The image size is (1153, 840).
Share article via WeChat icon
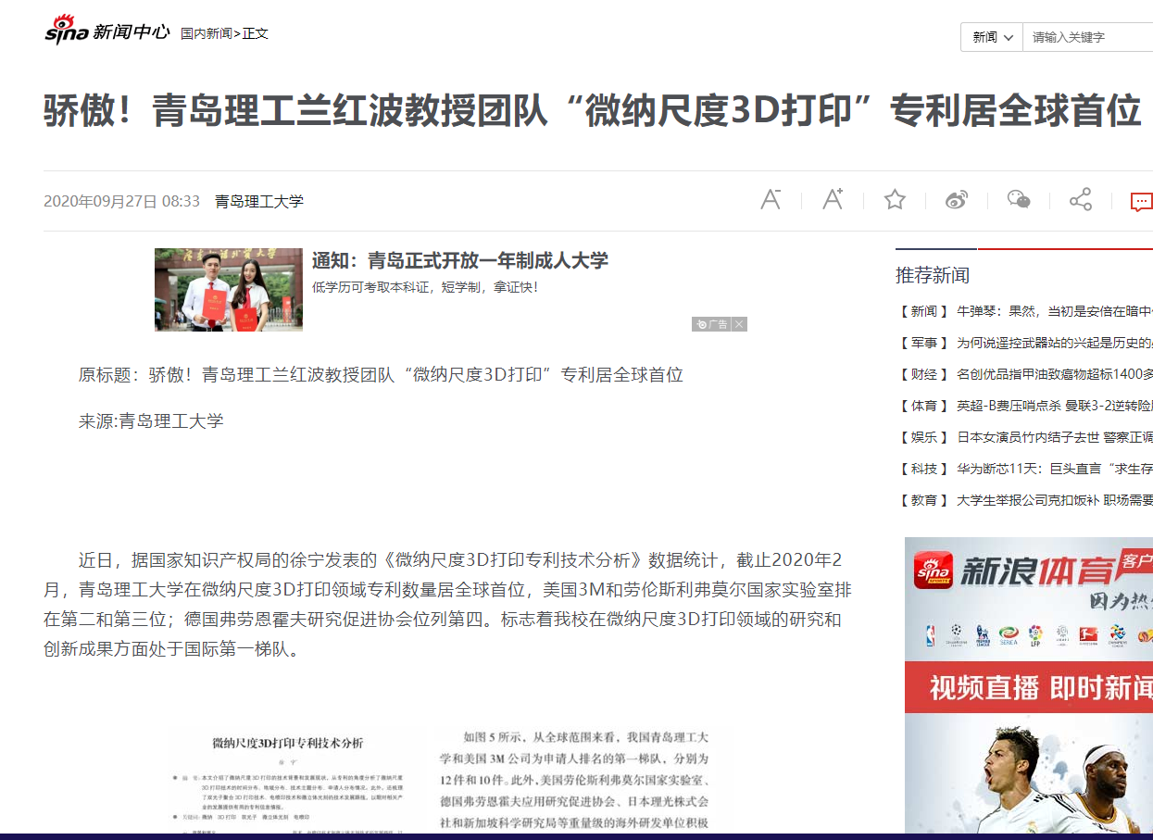(x=1018, y=200)
